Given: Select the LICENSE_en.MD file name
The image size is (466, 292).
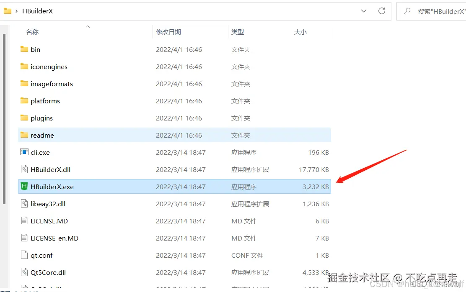Looking at the screenshot, I should [x=54, y=238].
